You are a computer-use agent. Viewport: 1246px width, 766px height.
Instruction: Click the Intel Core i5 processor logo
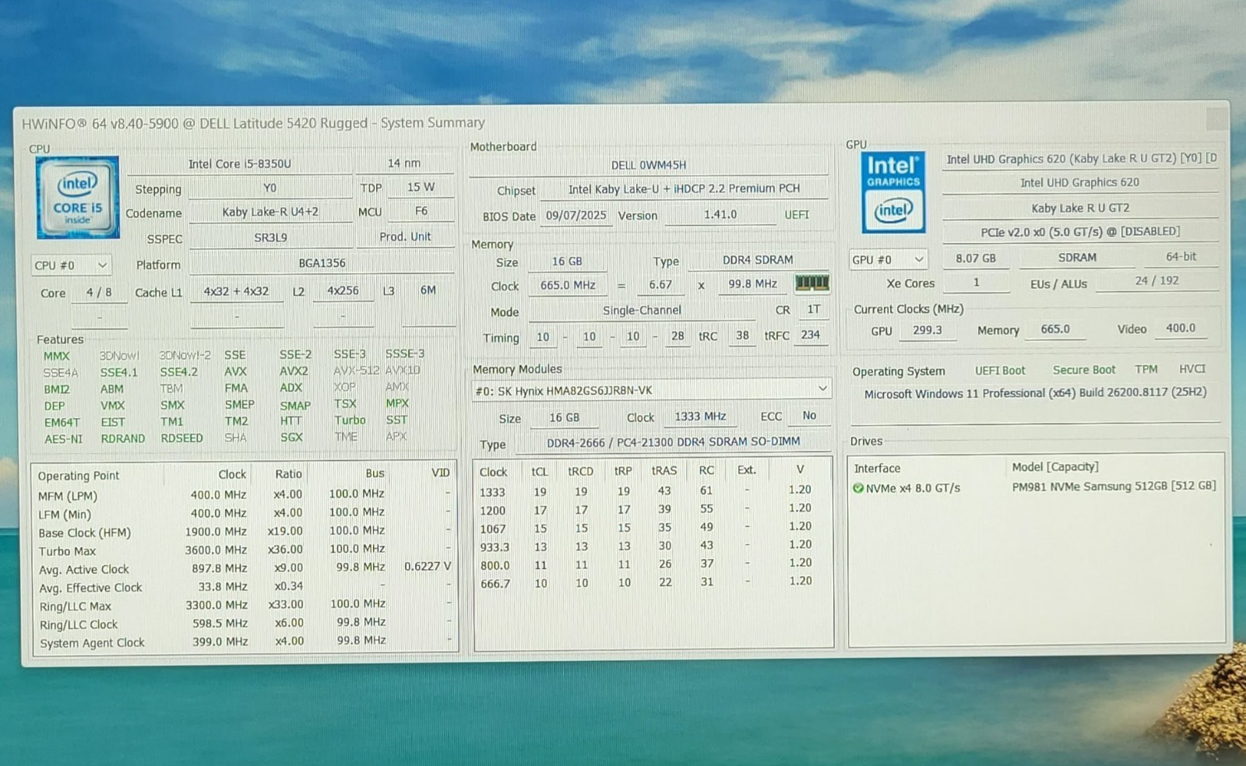(x=78, y=197)
